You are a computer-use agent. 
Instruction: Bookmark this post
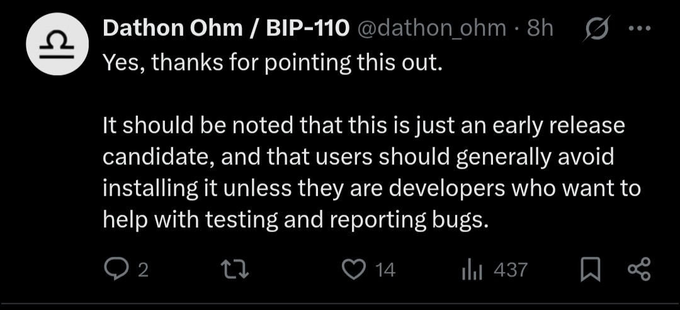(x=591, y=270)
